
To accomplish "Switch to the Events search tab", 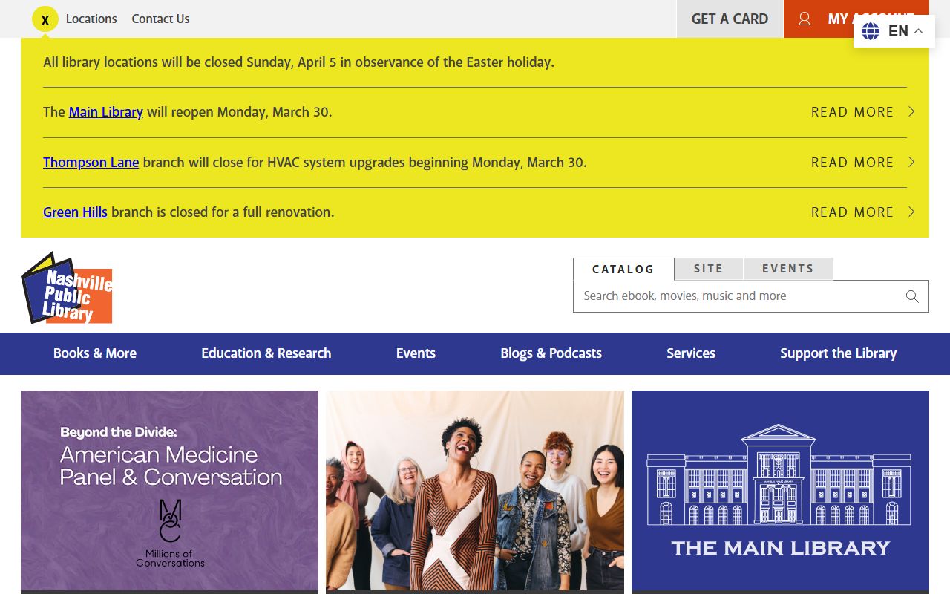I will pyautogui.click(x=787, y=269).
